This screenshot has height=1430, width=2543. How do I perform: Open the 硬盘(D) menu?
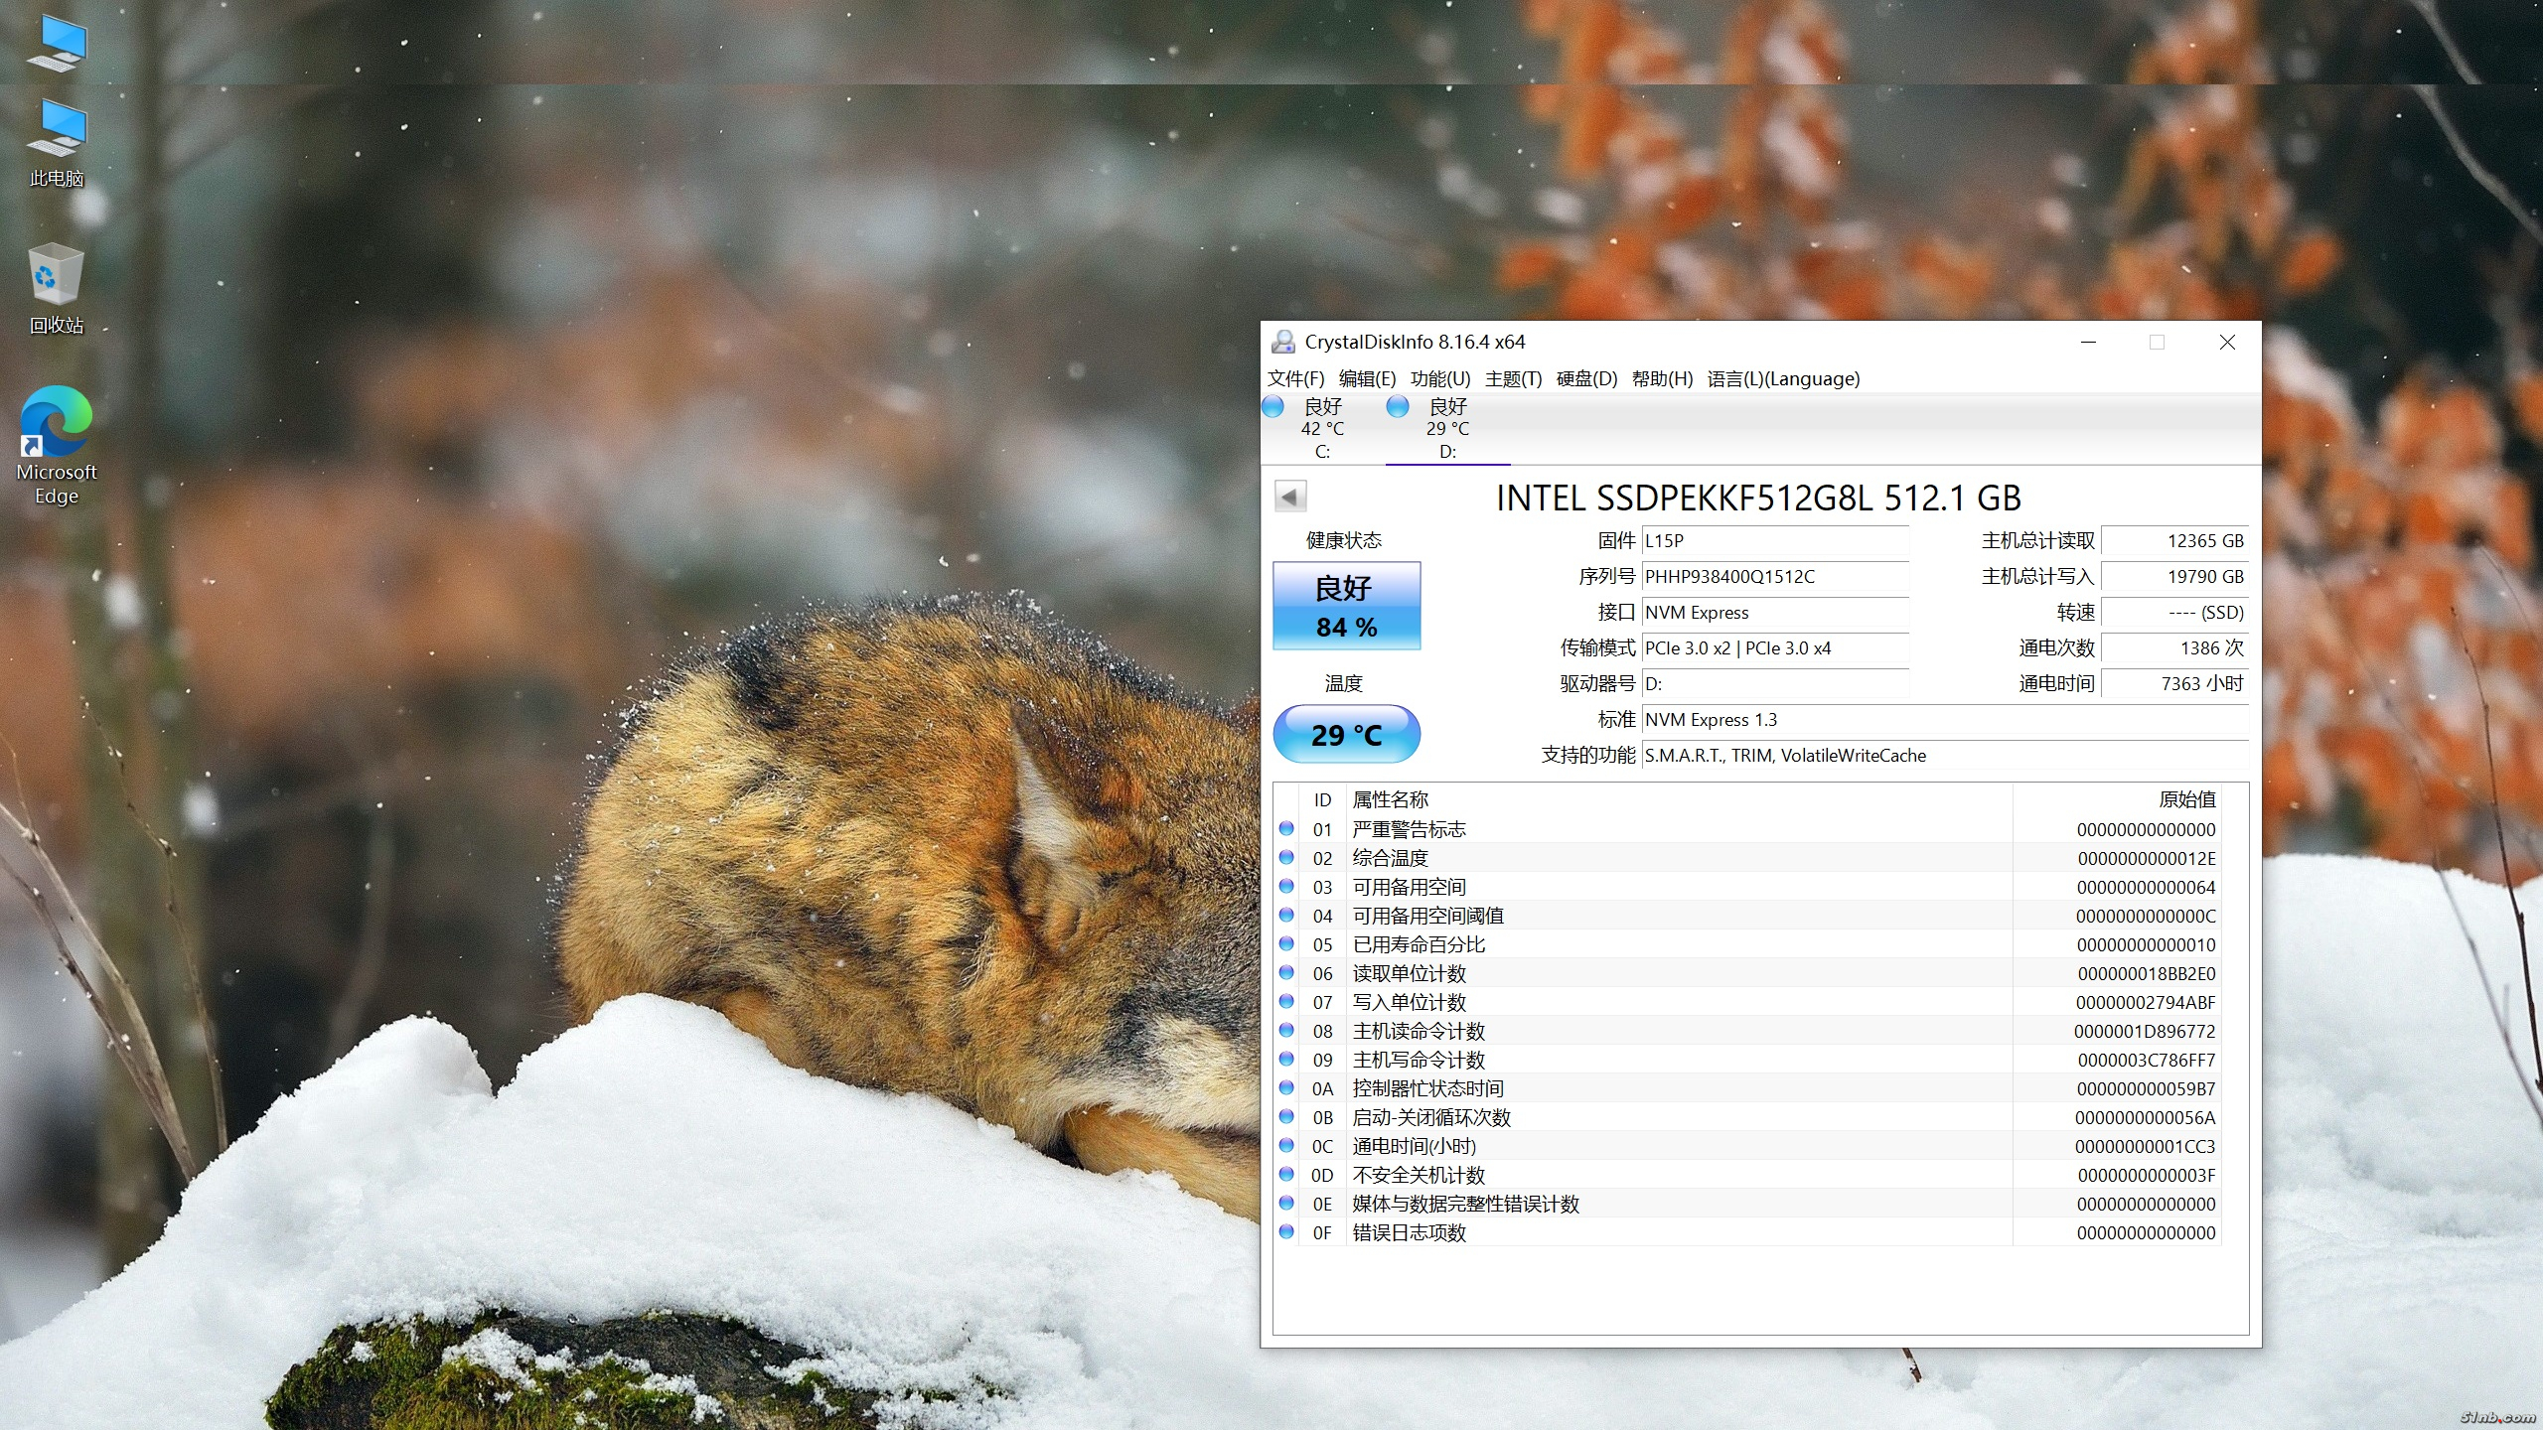pos(1586,378)
